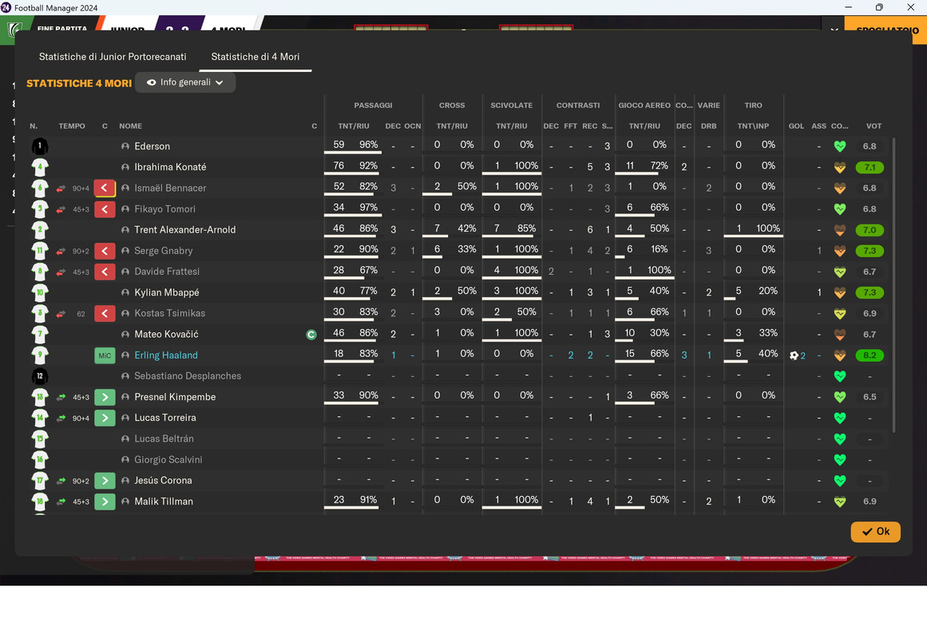Click the condition heart icon for Kylian Mbappé
This screenshot has width=927, height=639.
839,293
